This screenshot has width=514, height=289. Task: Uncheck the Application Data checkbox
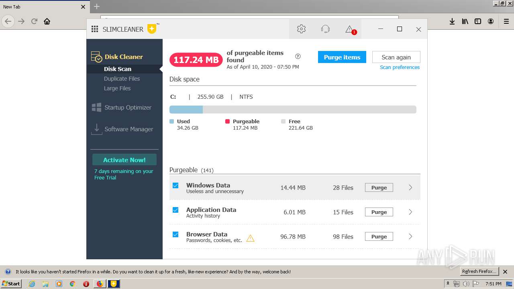[175, 210]
